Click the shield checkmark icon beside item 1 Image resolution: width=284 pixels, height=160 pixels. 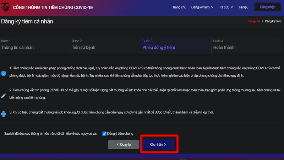point(4,74)
